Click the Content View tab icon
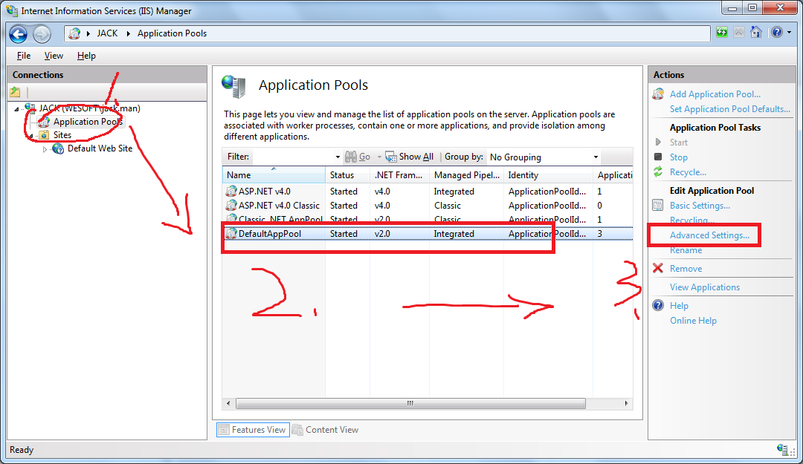 [x=297, y=430]
